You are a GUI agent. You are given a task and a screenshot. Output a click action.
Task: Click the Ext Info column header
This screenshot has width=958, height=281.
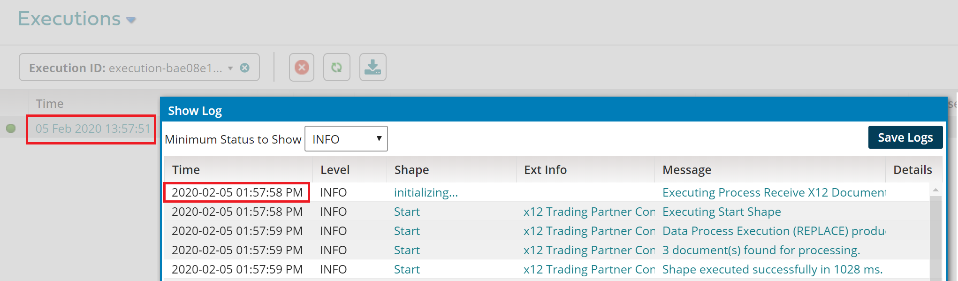(545, 170)
